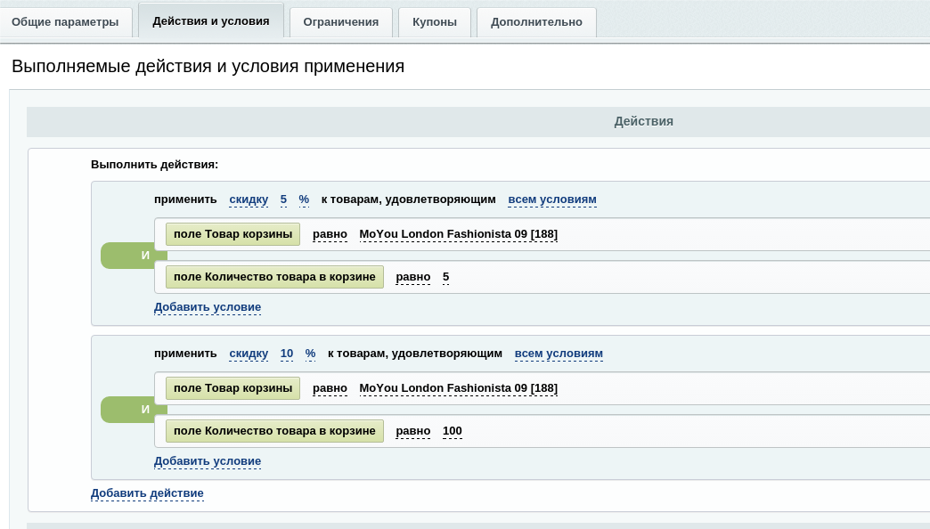Open the Общие параметры tab
Screen dimensions: 930x529
click(65, 22)
